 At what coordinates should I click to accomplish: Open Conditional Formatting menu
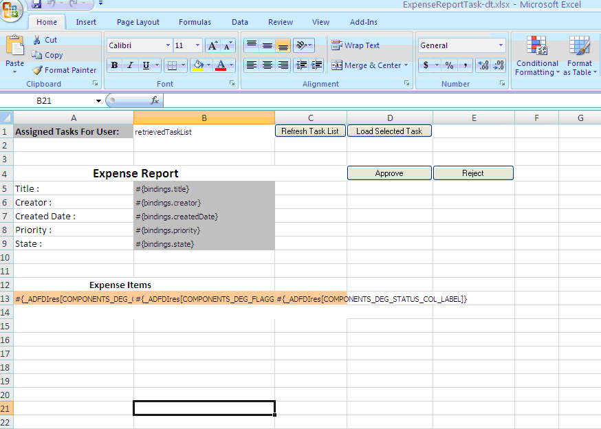pyautogui.click(x=537, y=56)
